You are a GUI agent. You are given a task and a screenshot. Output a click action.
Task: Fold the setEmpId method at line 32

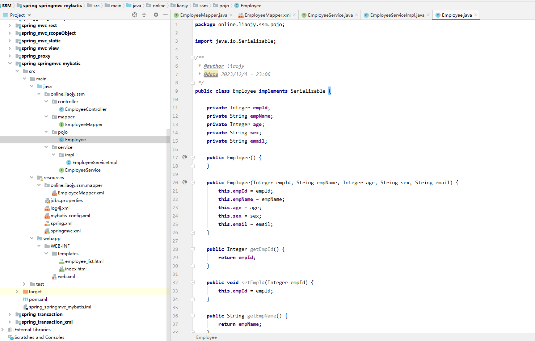tap(193, 282)
